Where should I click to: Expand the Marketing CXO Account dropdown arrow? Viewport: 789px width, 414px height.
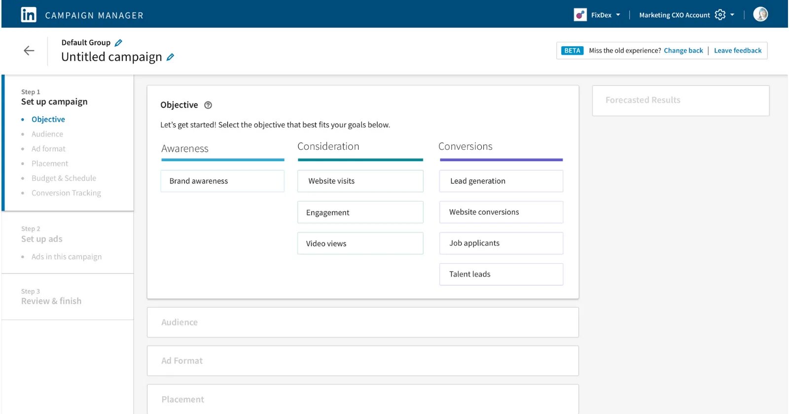point(732,15)
